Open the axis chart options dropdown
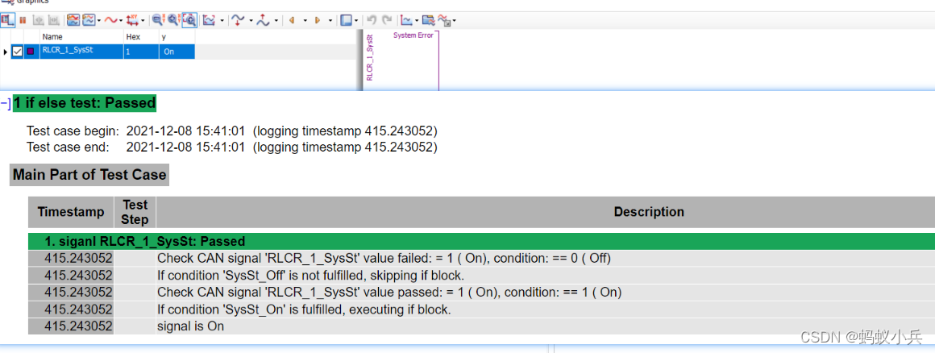935x353 pixels. pos(416,21)
